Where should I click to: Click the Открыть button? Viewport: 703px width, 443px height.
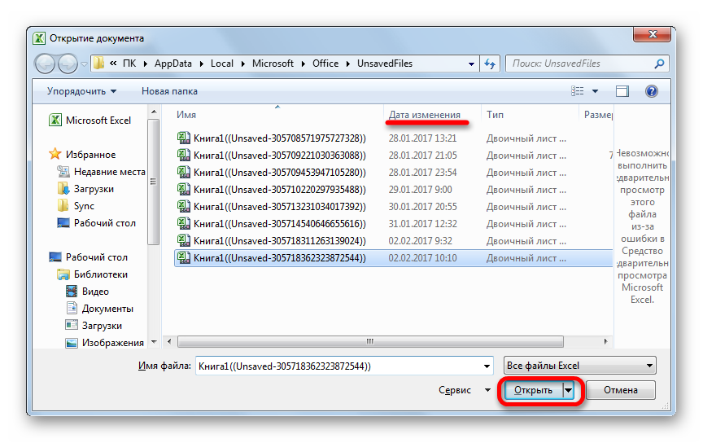[x=533, y=390]
